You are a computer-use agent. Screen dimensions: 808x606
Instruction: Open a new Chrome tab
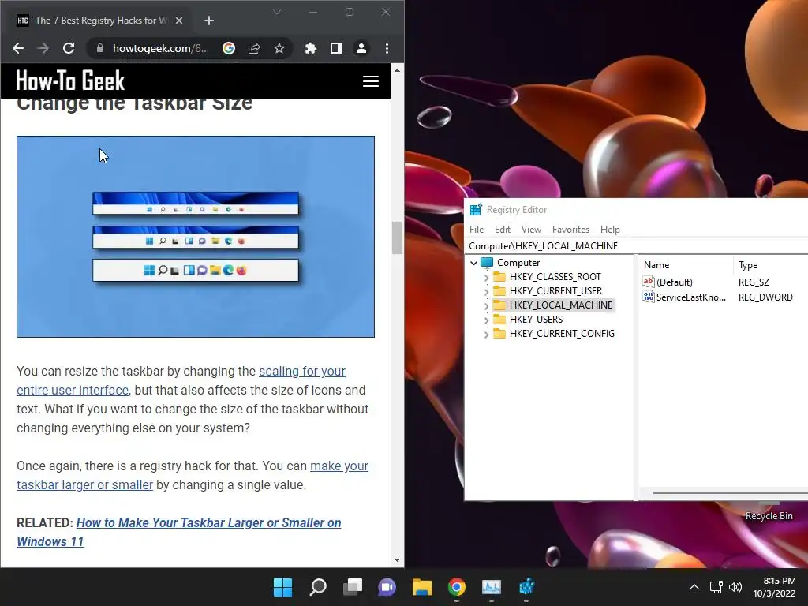pos(208,21)
